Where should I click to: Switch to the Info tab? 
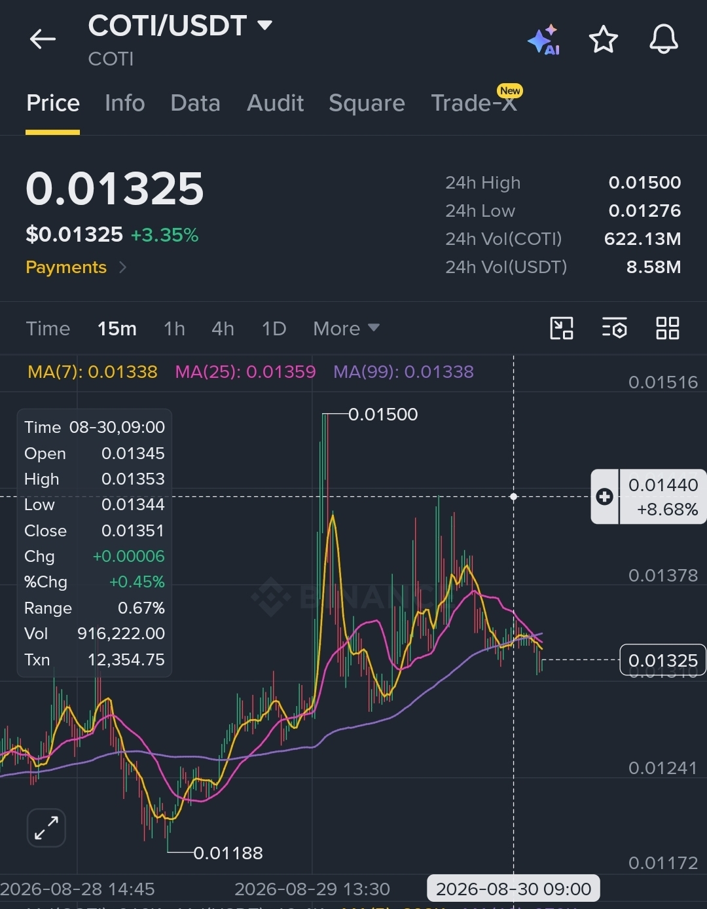tap(124, 103)
